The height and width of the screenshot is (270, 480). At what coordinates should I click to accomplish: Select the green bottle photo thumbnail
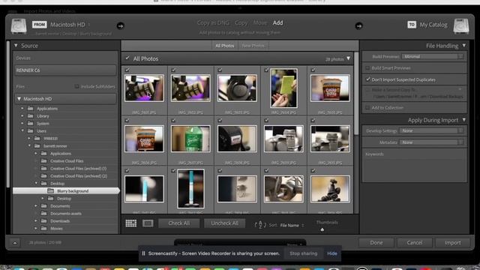(x=190, y=139)
